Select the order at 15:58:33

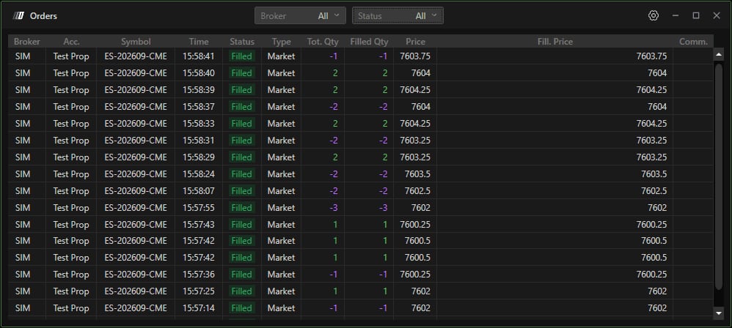tap(360, 124)
